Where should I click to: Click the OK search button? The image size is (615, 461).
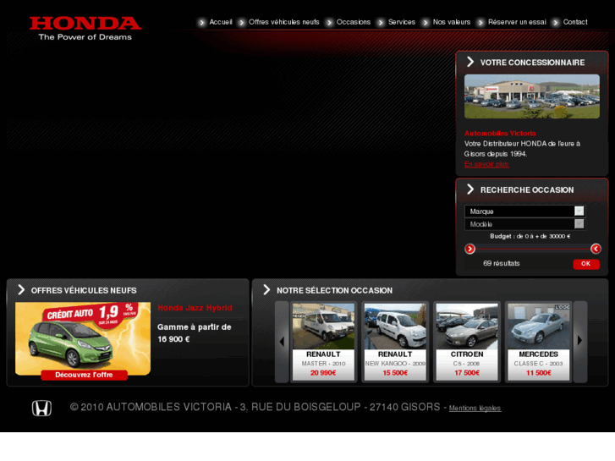click(586, 264)
